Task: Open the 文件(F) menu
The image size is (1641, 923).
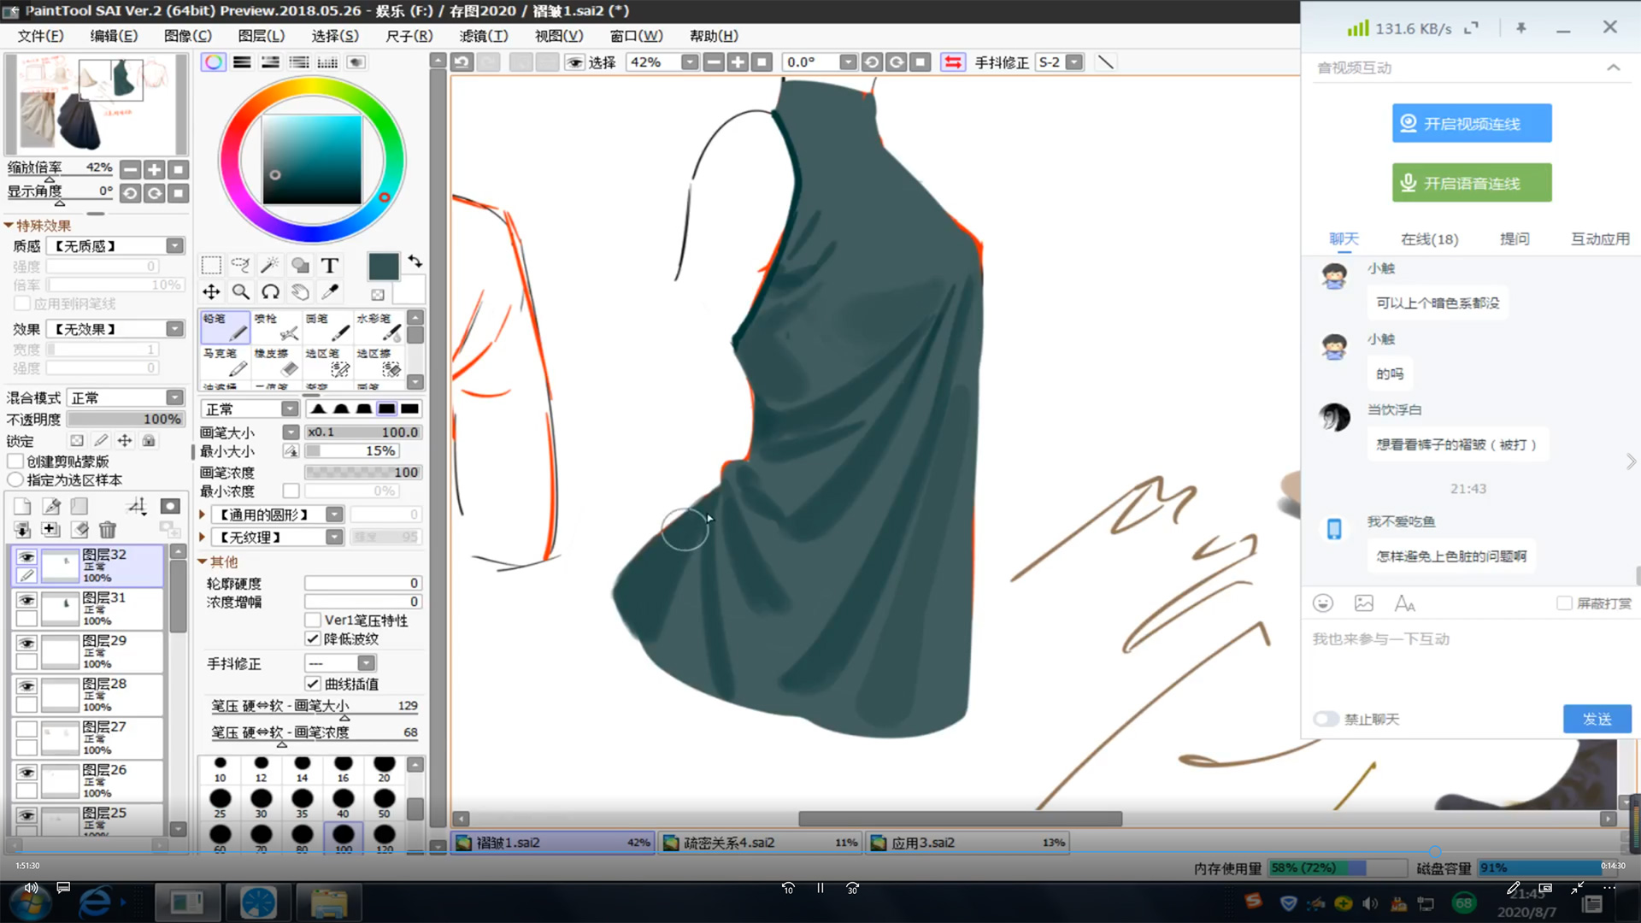Action: tap(41, 36)
